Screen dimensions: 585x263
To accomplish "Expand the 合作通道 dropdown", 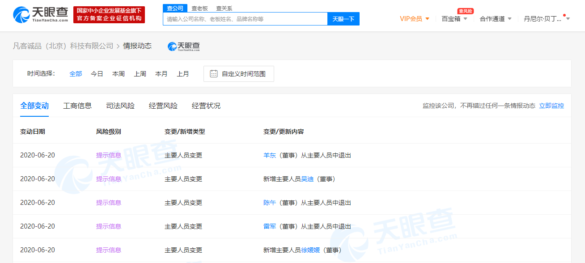I will (x=496, y=19).
